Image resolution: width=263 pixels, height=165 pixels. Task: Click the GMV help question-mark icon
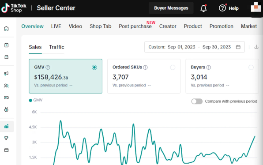(48, 67)
